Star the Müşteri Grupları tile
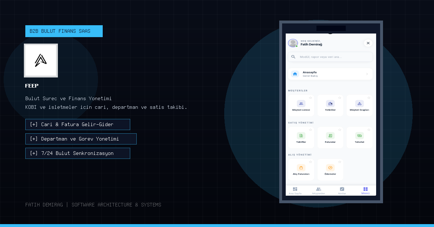Viewport: 434px width, 227px height. 369,98
